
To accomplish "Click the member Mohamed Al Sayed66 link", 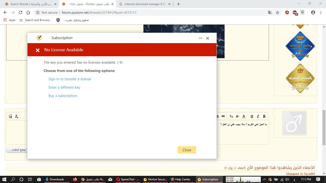I will point(300,174).
